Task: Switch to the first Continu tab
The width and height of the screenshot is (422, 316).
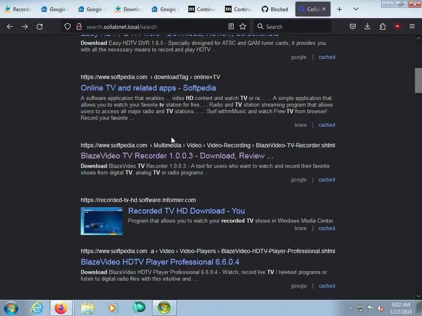Action: (202, 9)
